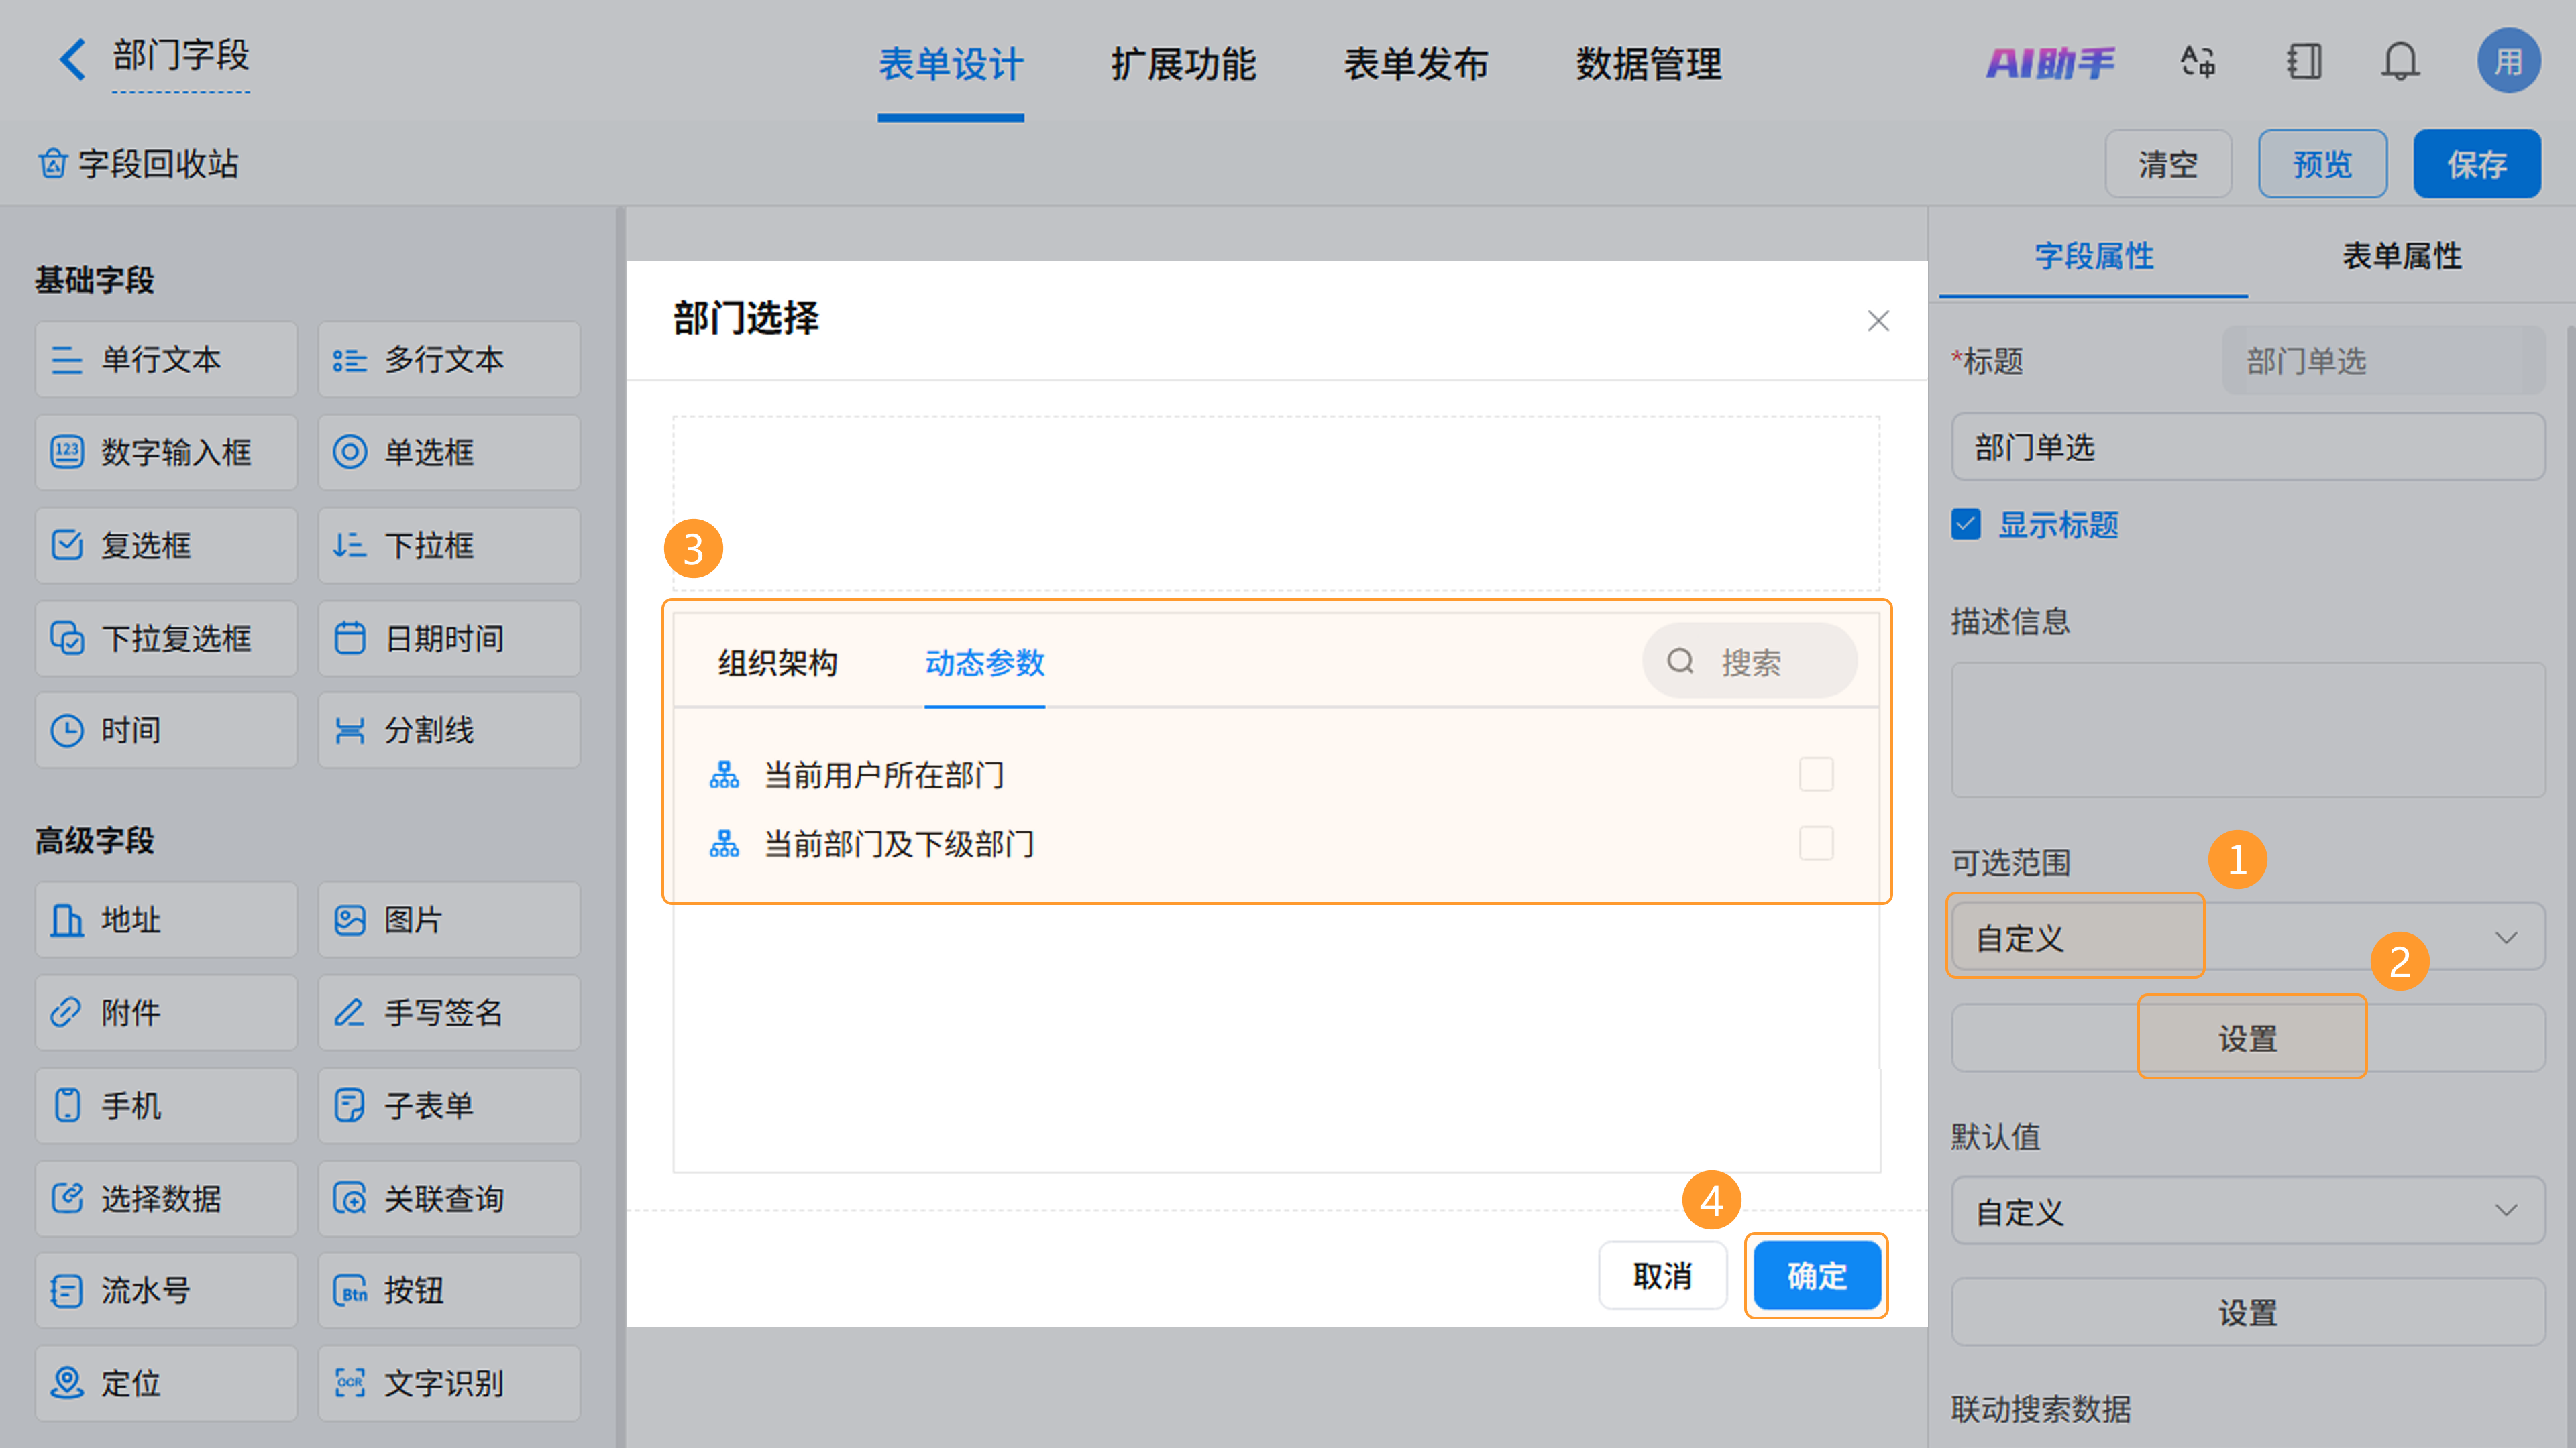Uncheck the 显示标题 checkbox
This screenshot has width=2576, height=1448.
click(1966, 525)
